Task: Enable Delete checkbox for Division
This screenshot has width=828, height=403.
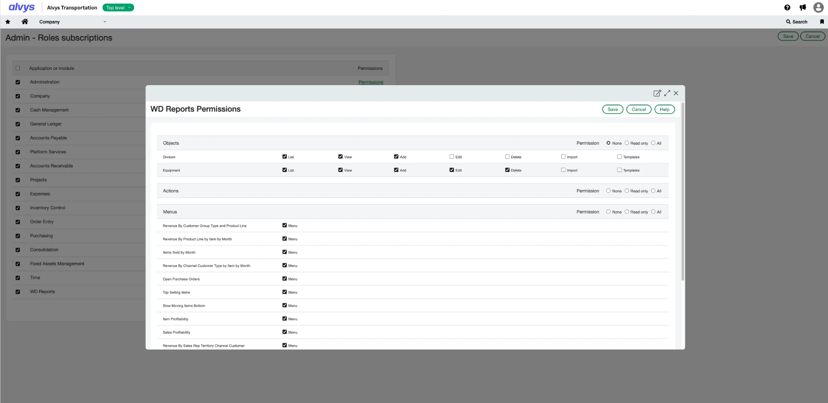Action: coord(507,157)
